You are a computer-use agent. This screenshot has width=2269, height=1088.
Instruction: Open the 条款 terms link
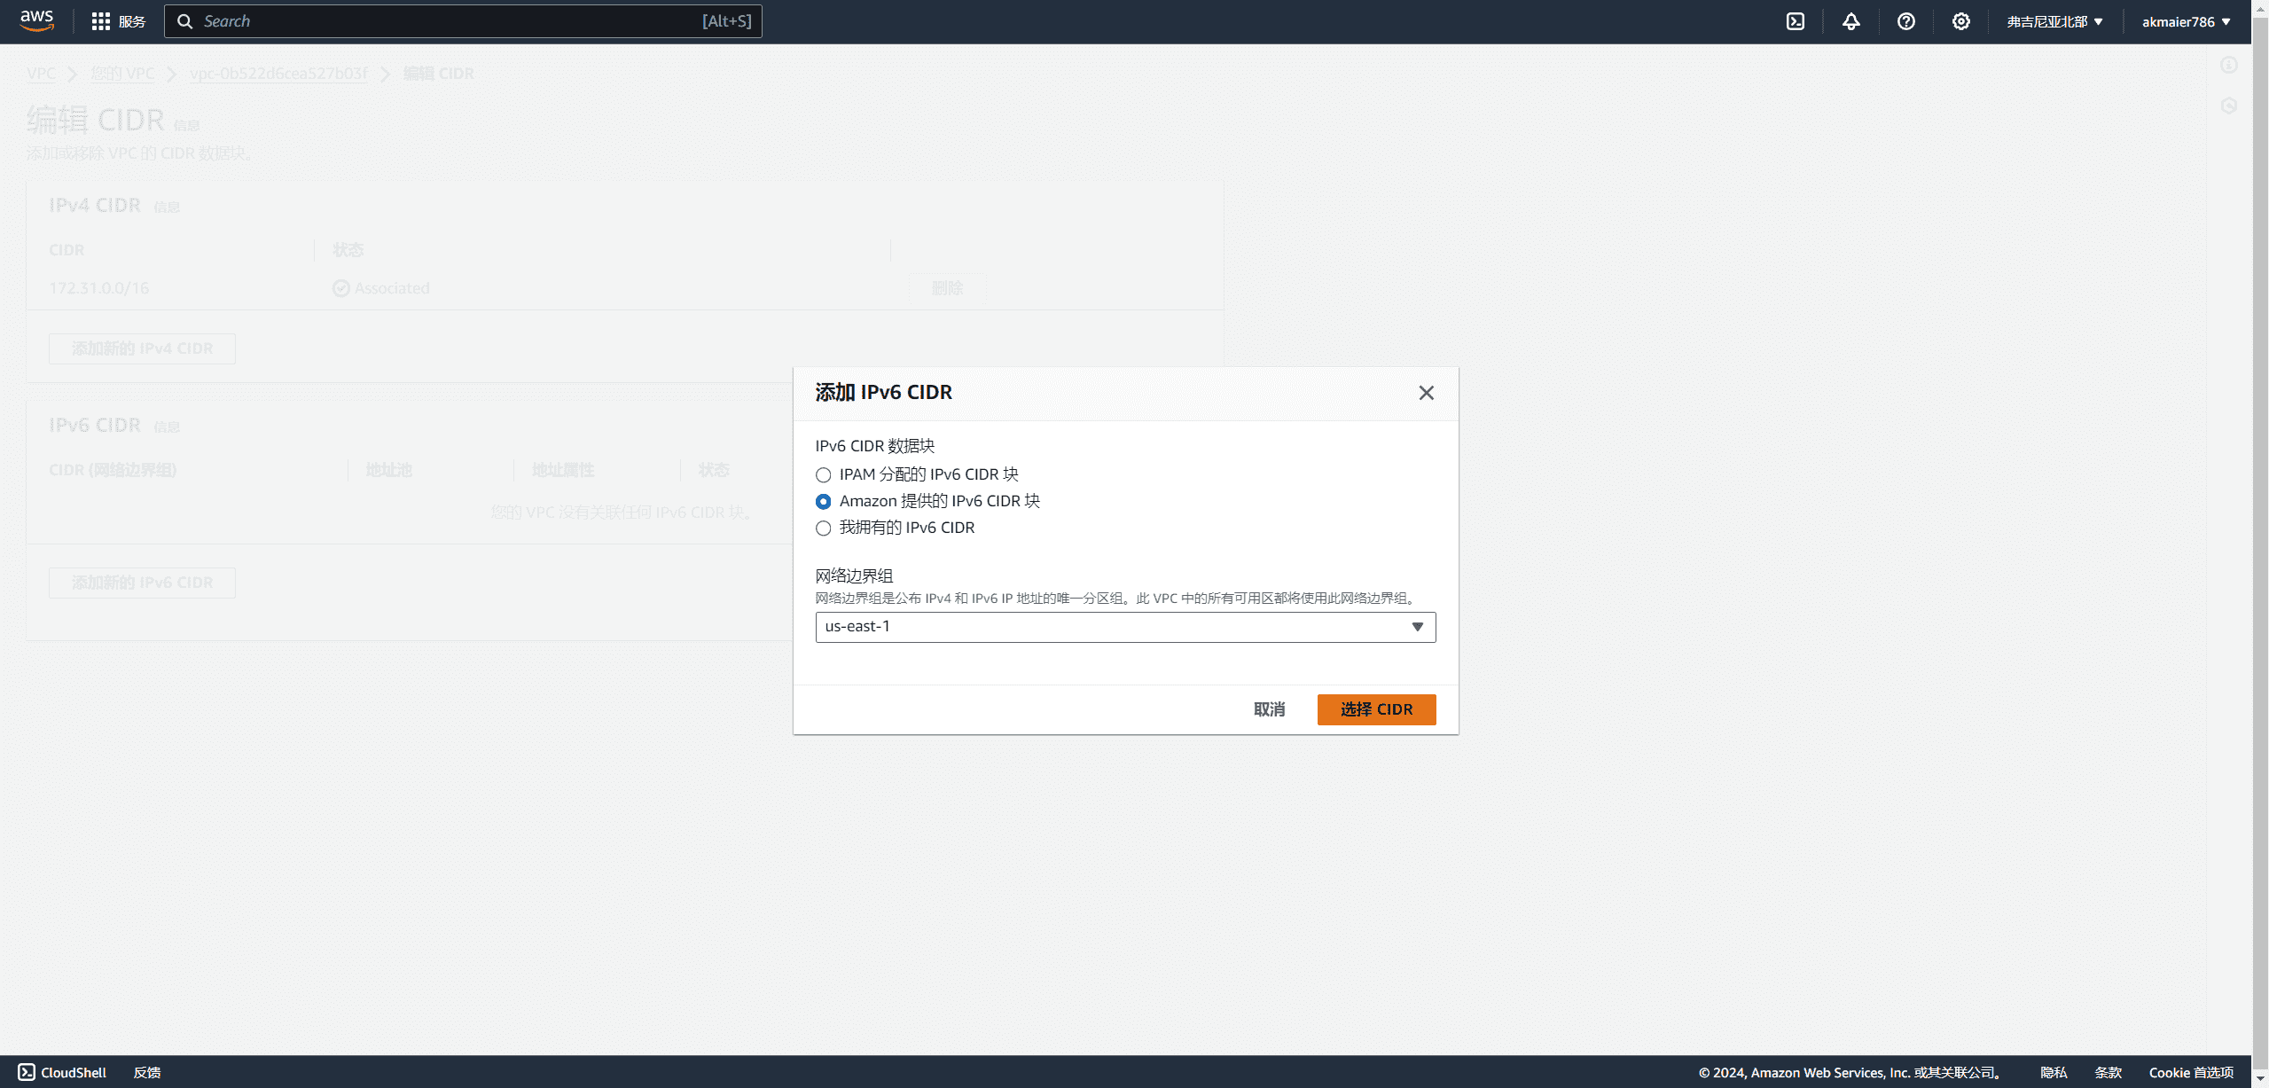[2109, 1072]
